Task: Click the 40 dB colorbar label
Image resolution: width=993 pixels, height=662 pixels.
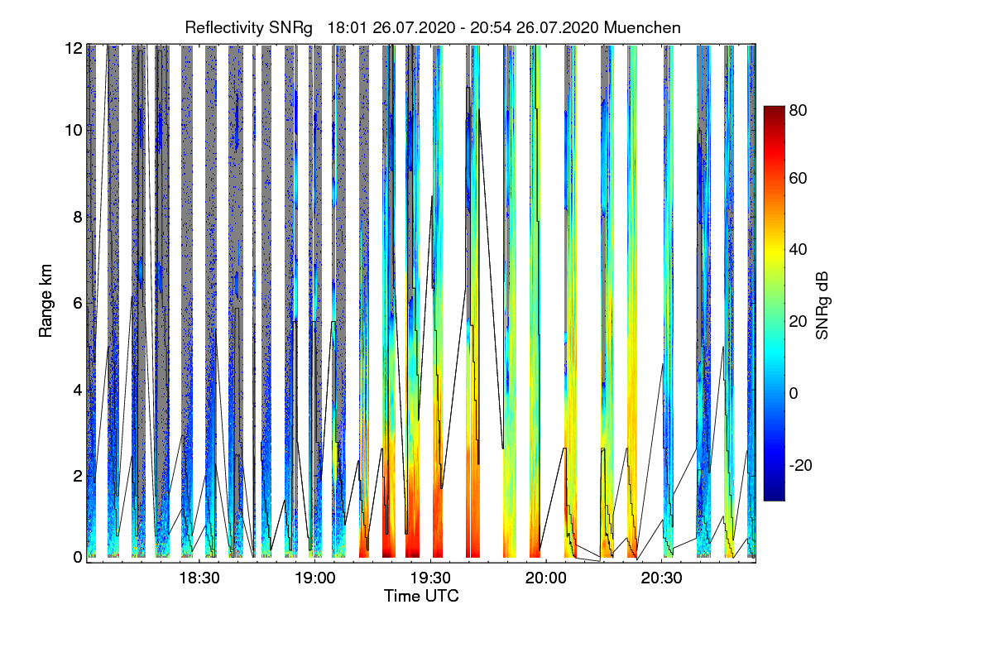Action: point(798,250)
